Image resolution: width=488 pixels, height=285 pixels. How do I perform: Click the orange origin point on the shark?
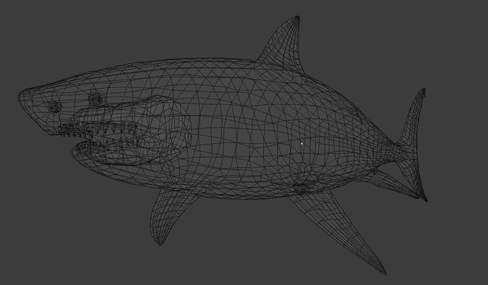point(302,144)
